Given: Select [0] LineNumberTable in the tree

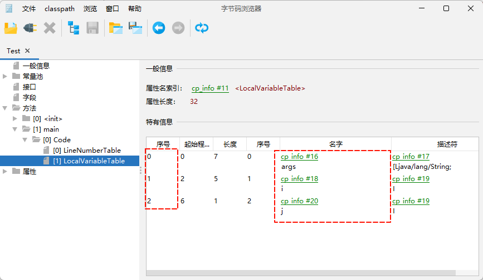Looking at the screenshot, I should pos(86,150).
